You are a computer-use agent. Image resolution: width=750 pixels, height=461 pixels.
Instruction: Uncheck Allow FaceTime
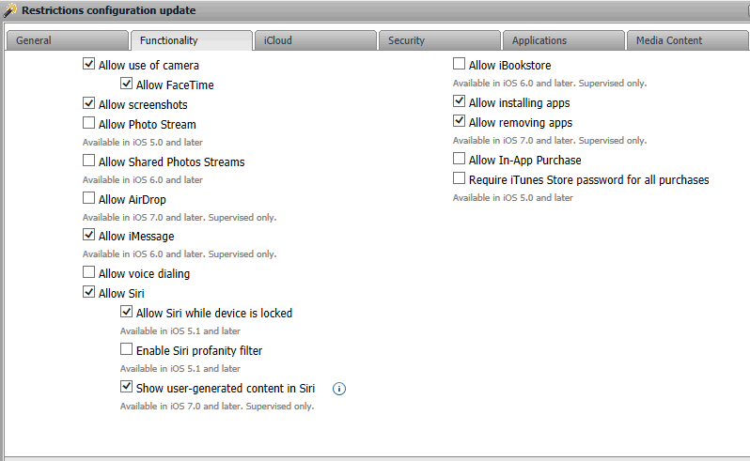pos(127,85)
